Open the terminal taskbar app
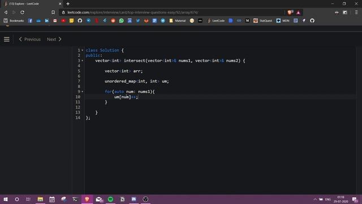Viewport: 362px width, 204px height. (75, 199)
